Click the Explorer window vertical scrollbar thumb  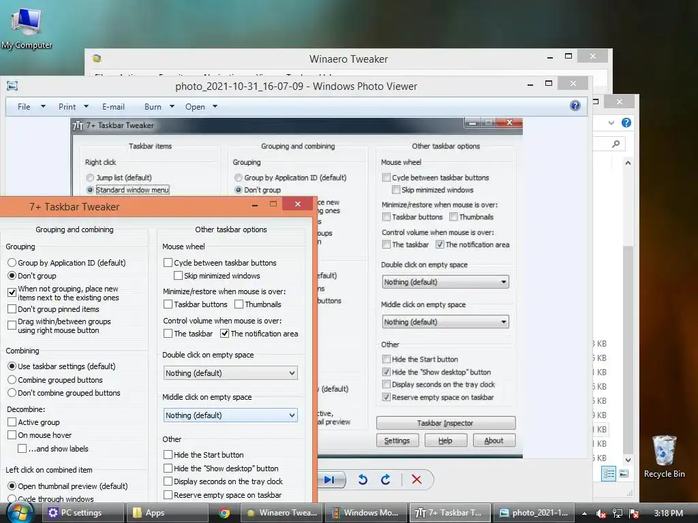click(x=628, y=349)
